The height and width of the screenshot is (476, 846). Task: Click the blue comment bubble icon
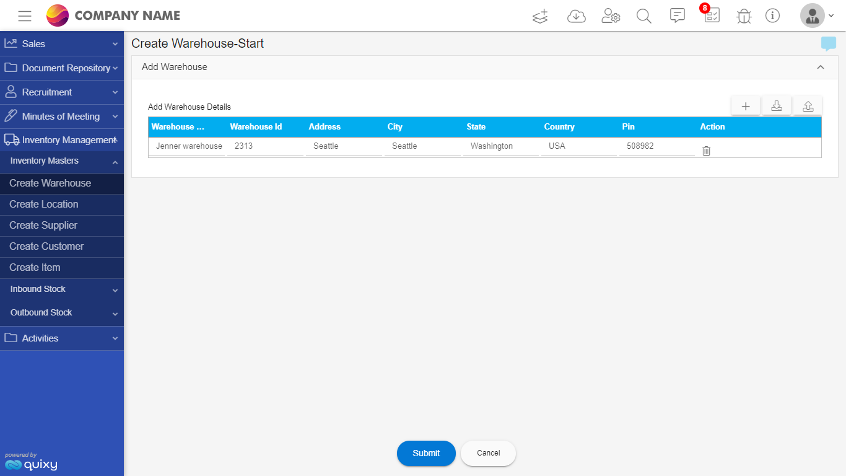[828, 44]
